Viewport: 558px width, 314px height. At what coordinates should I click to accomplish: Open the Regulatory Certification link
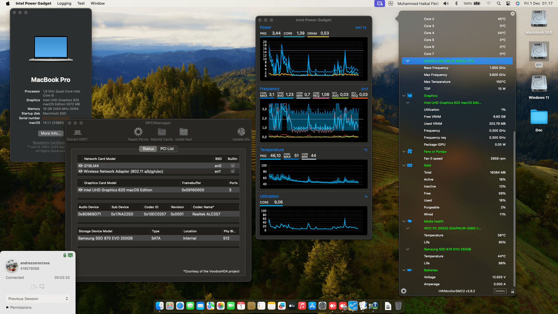[x=49, y=142]
